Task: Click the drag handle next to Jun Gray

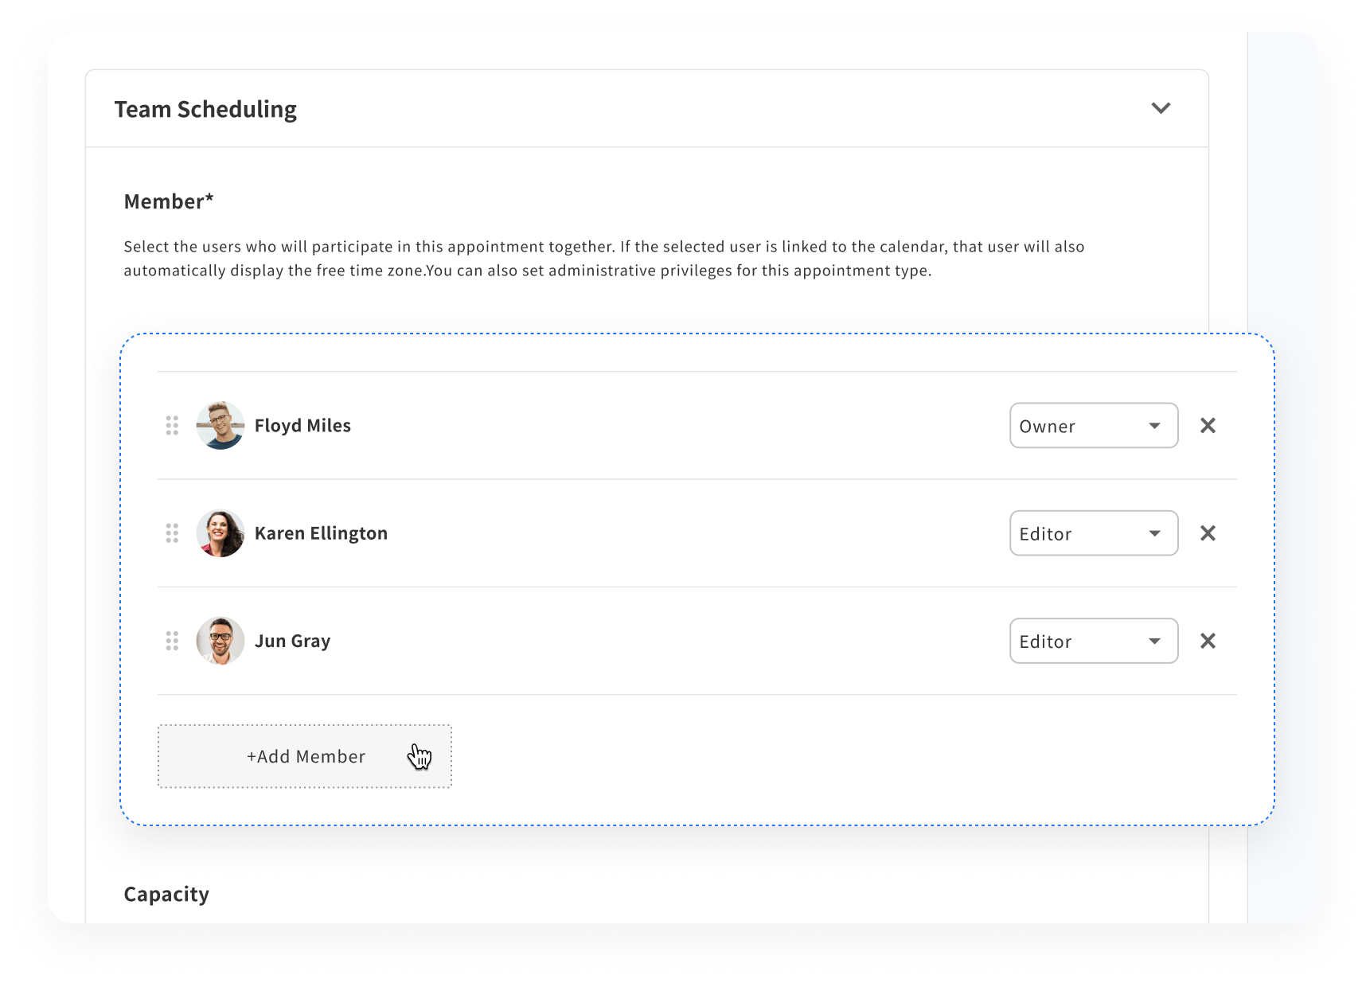Action: (173, 641)
